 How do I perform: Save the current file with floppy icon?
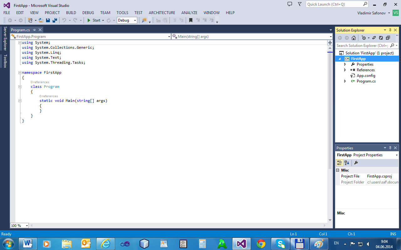(48, 20)
